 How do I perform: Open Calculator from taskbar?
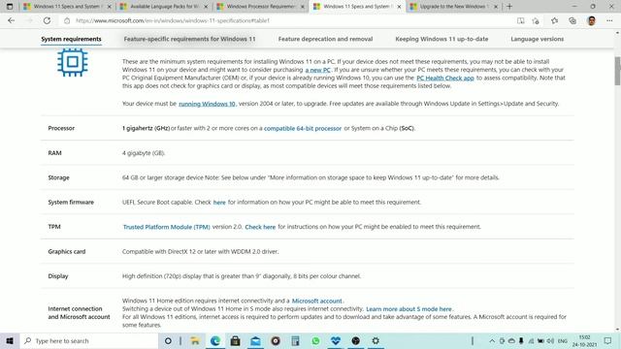tap(295, 340)
